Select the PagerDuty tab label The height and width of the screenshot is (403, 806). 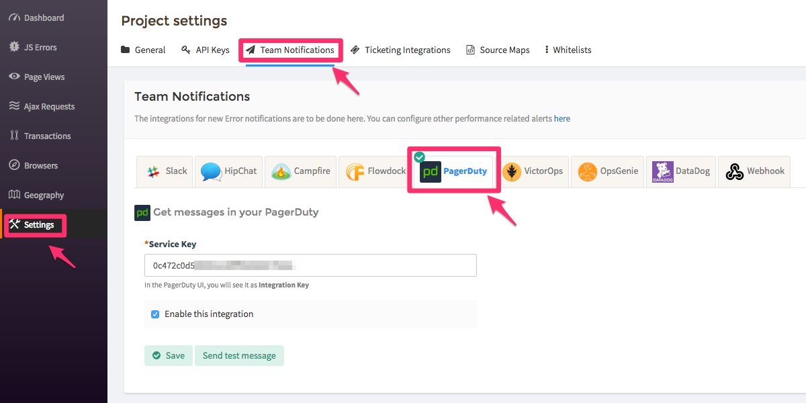tap(465, 171)
